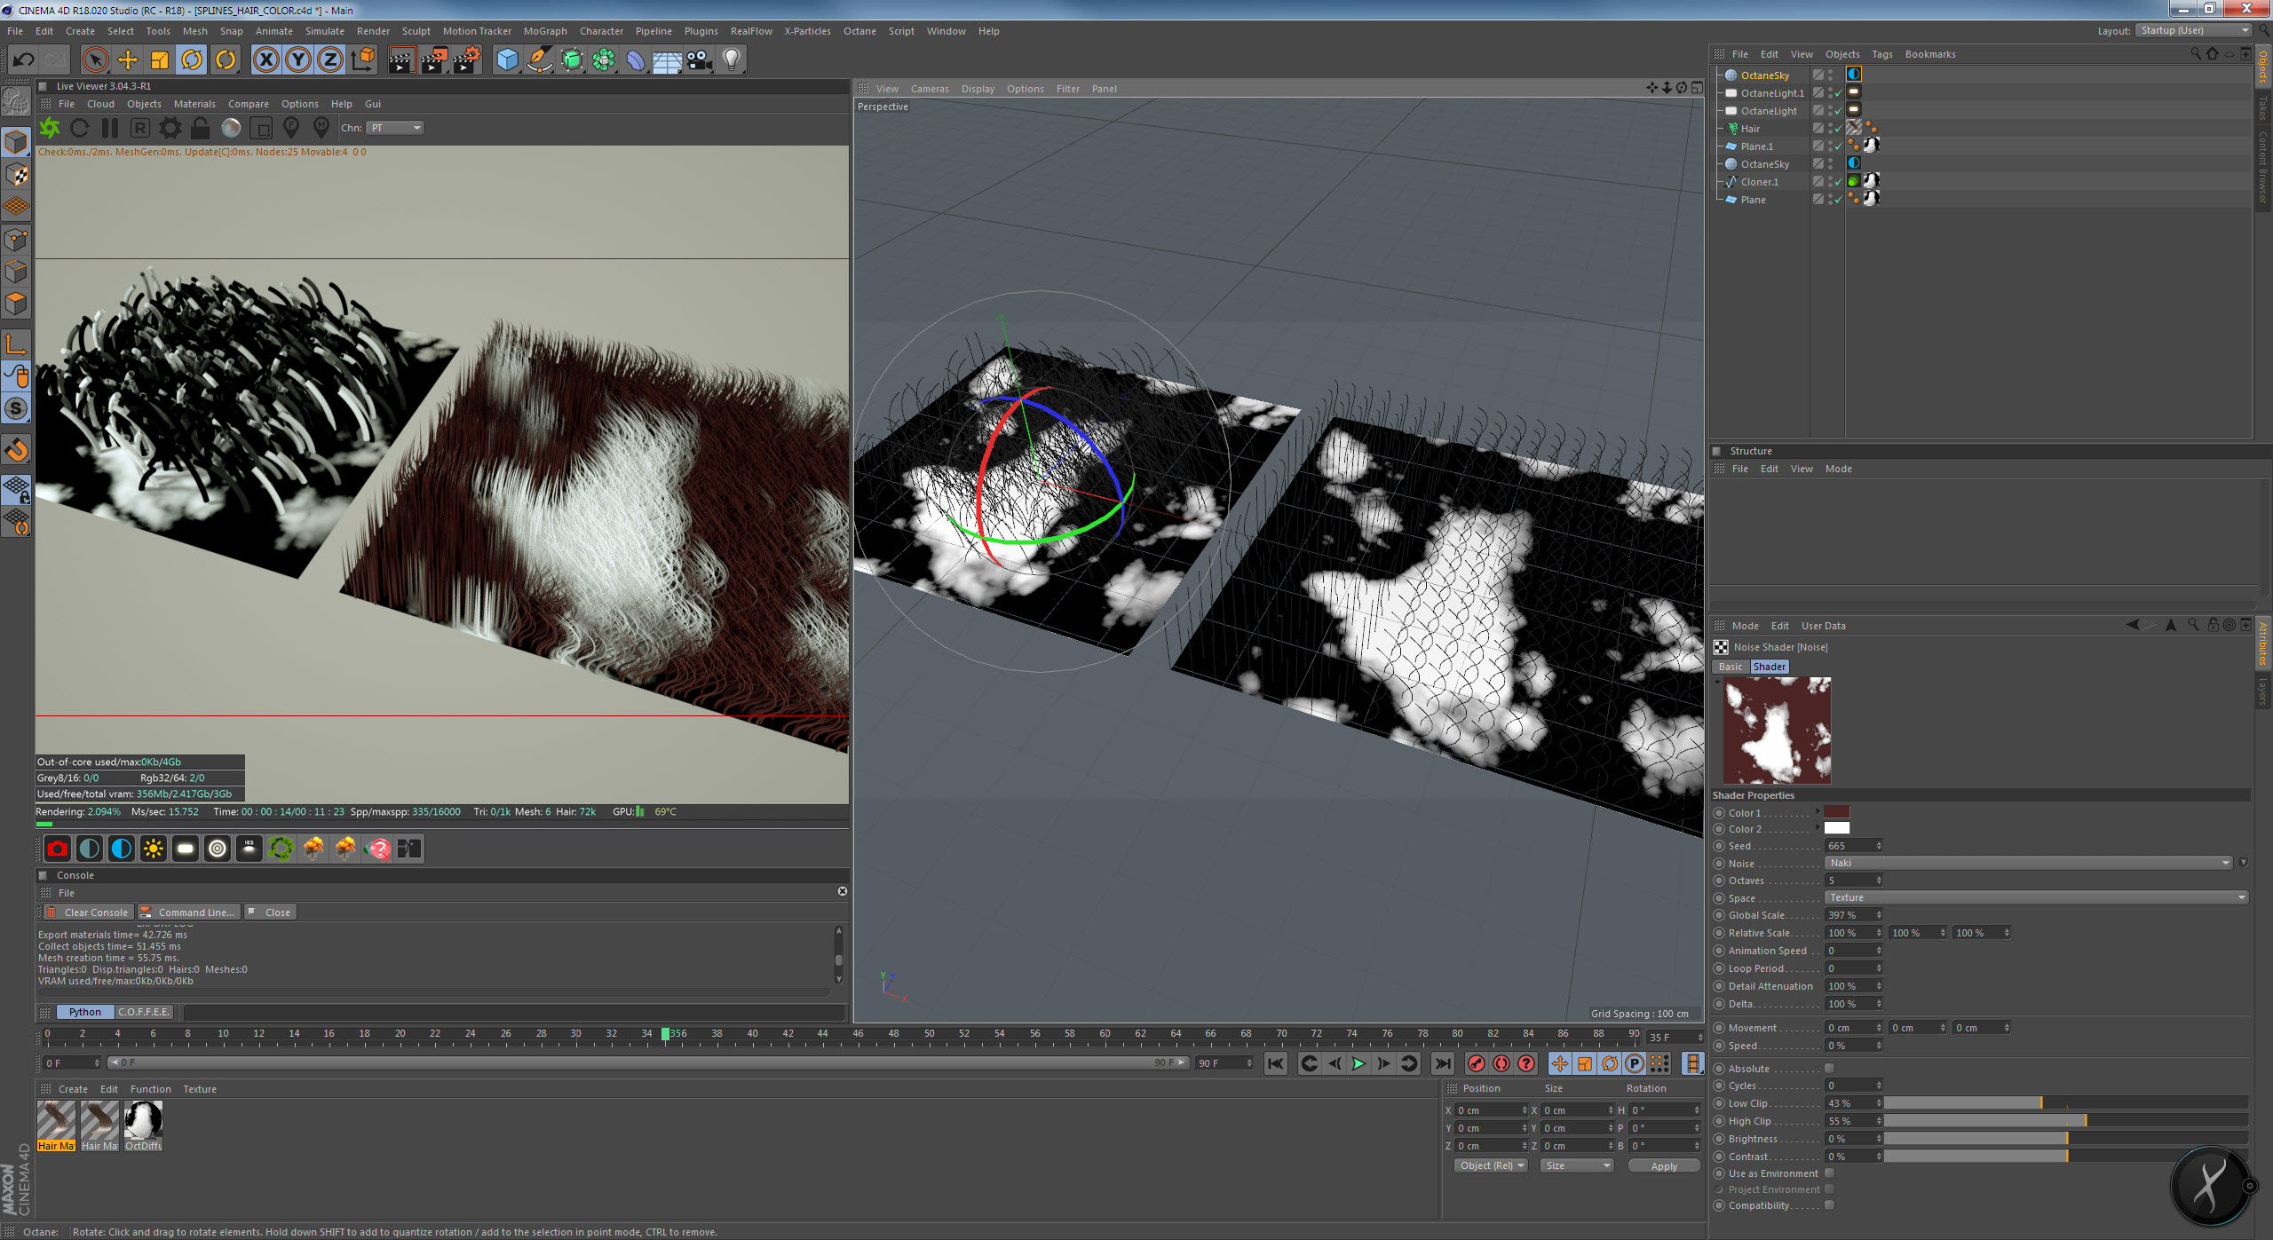Click the Color 1 dark red swatch
Image resolution: width=2273 pixels, height=1240 pixels.
(1836, 812)
